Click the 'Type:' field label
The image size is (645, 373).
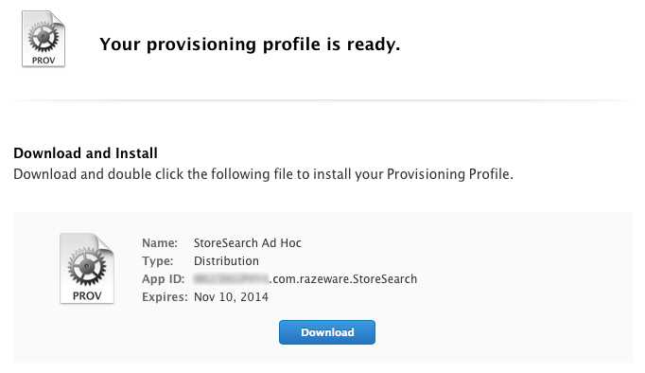(x=158, y=261)
